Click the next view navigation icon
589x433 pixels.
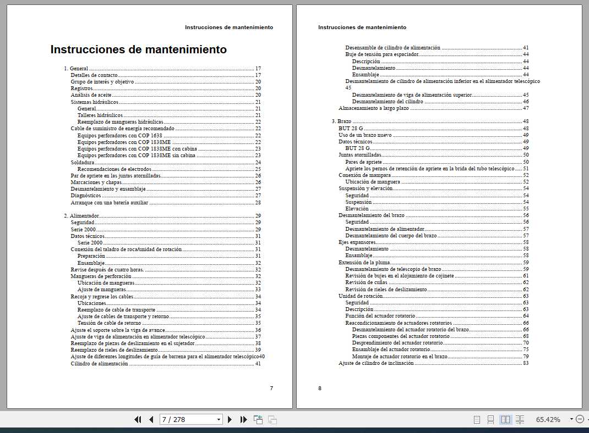(272, 420)
